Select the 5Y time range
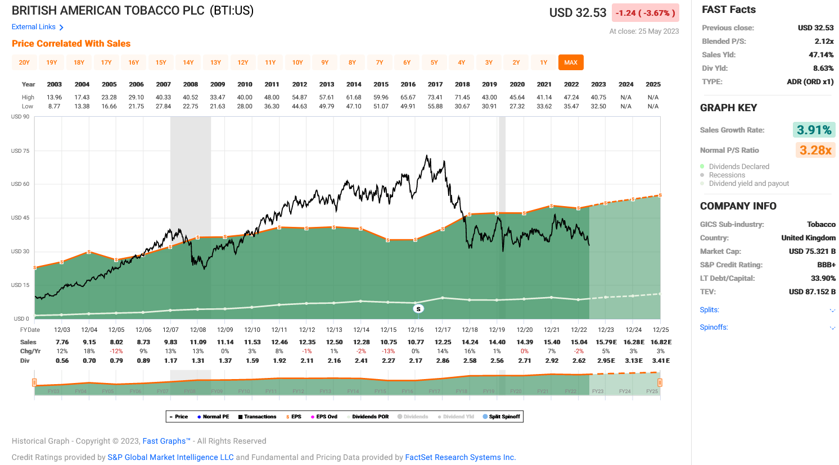The height and width of the screenshot is (465, 839). click(434, 62)
